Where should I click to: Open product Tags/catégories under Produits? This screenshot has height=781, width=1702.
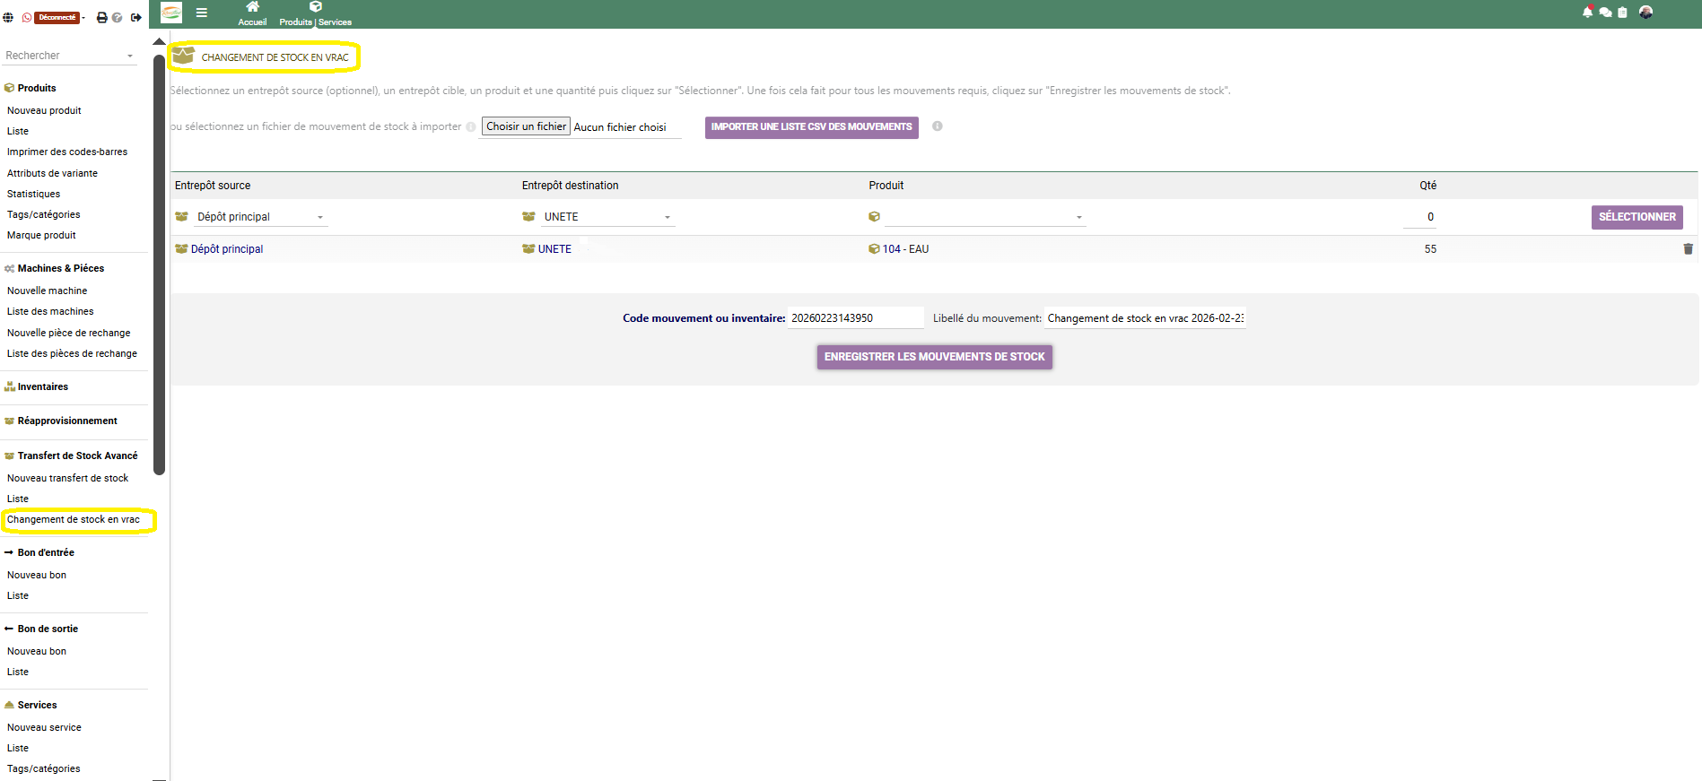pyautogui.click(x=43, y=214)
